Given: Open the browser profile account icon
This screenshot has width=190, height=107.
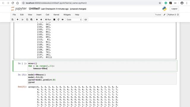Looking at the screenshot, I should pos(182,3).
